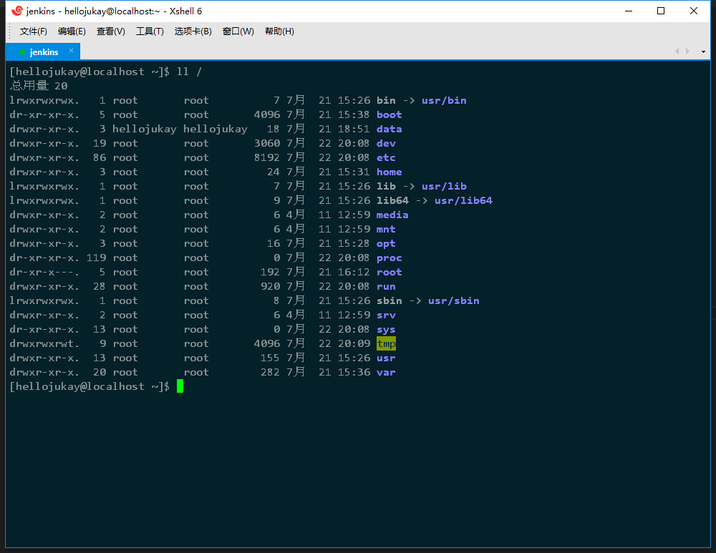
Task: Click the highlighted 'tmp' directory name
Action: point(386,343)
